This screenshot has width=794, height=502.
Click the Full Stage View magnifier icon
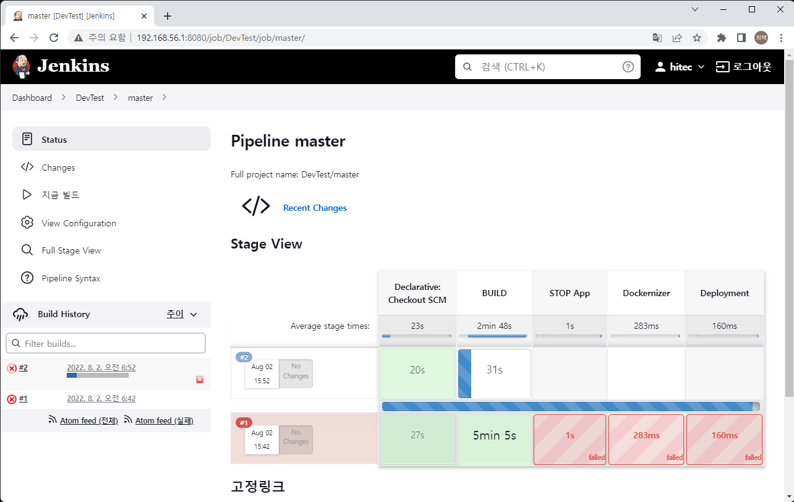tap(27, 250)
